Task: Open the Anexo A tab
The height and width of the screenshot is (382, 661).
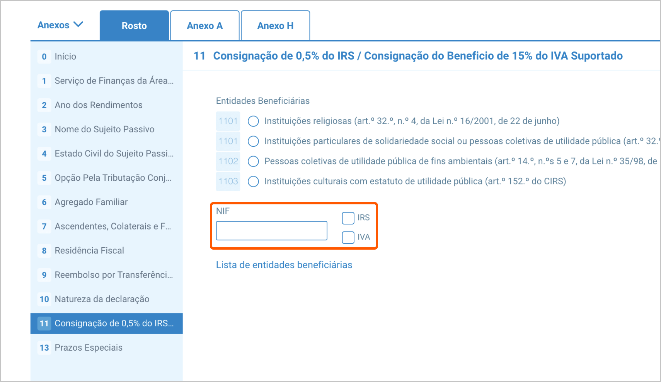Action: (204, 26)
